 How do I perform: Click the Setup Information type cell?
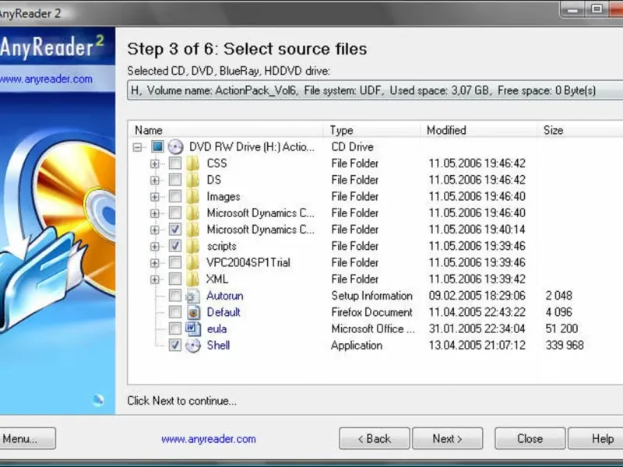[372, 296]
